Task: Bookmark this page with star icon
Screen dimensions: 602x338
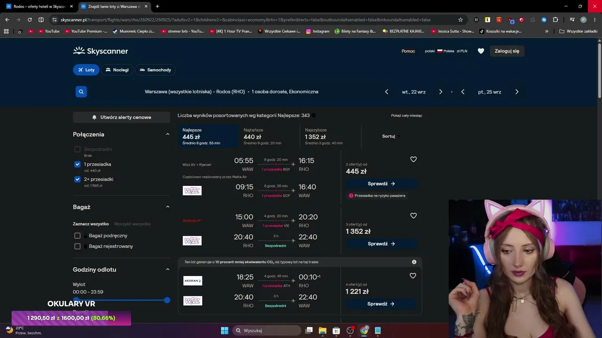Action: tap(460, 20)
